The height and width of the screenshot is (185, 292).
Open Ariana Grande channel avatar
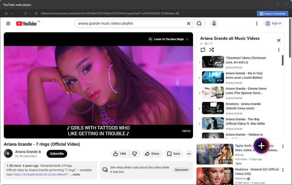(x=8, y=154)
